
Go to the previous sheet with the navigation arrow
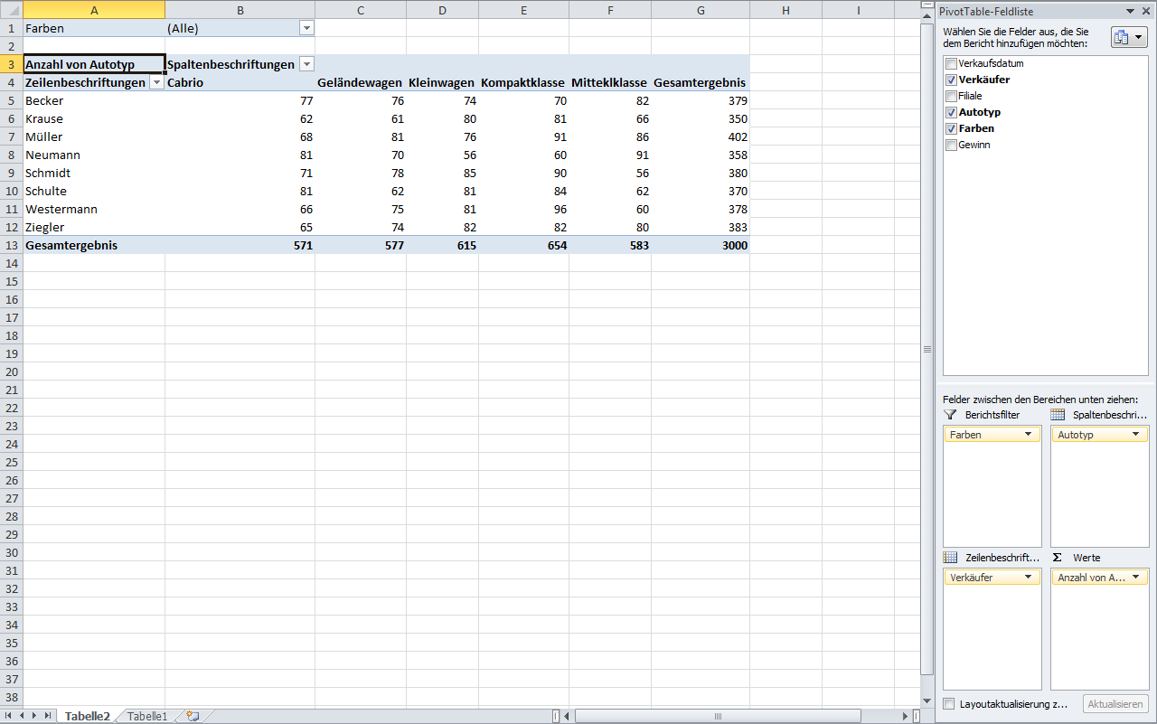click(x=23, y=716)
